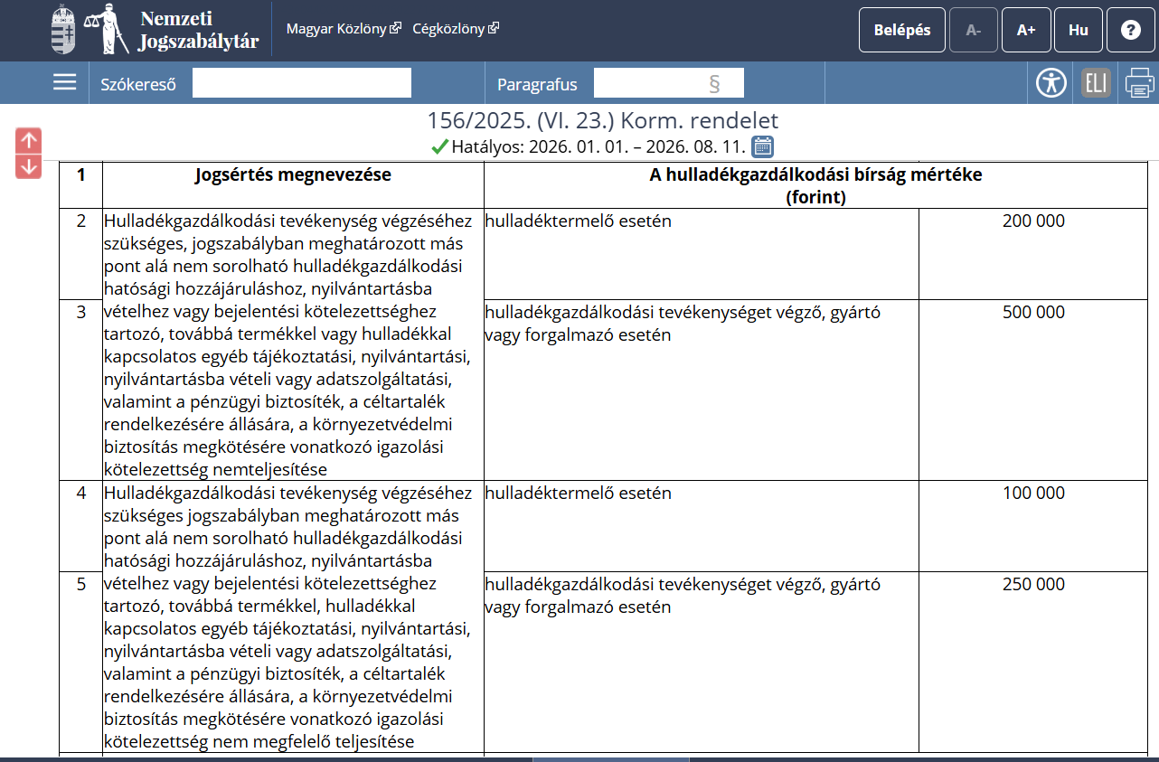Click the Belépés login button
Image resolution: width=1159 pixels, height=762 pixels.
click(x=901, y=30)
